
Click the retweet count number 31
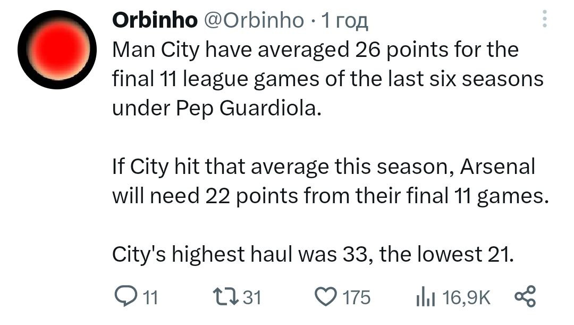(251, 297)
